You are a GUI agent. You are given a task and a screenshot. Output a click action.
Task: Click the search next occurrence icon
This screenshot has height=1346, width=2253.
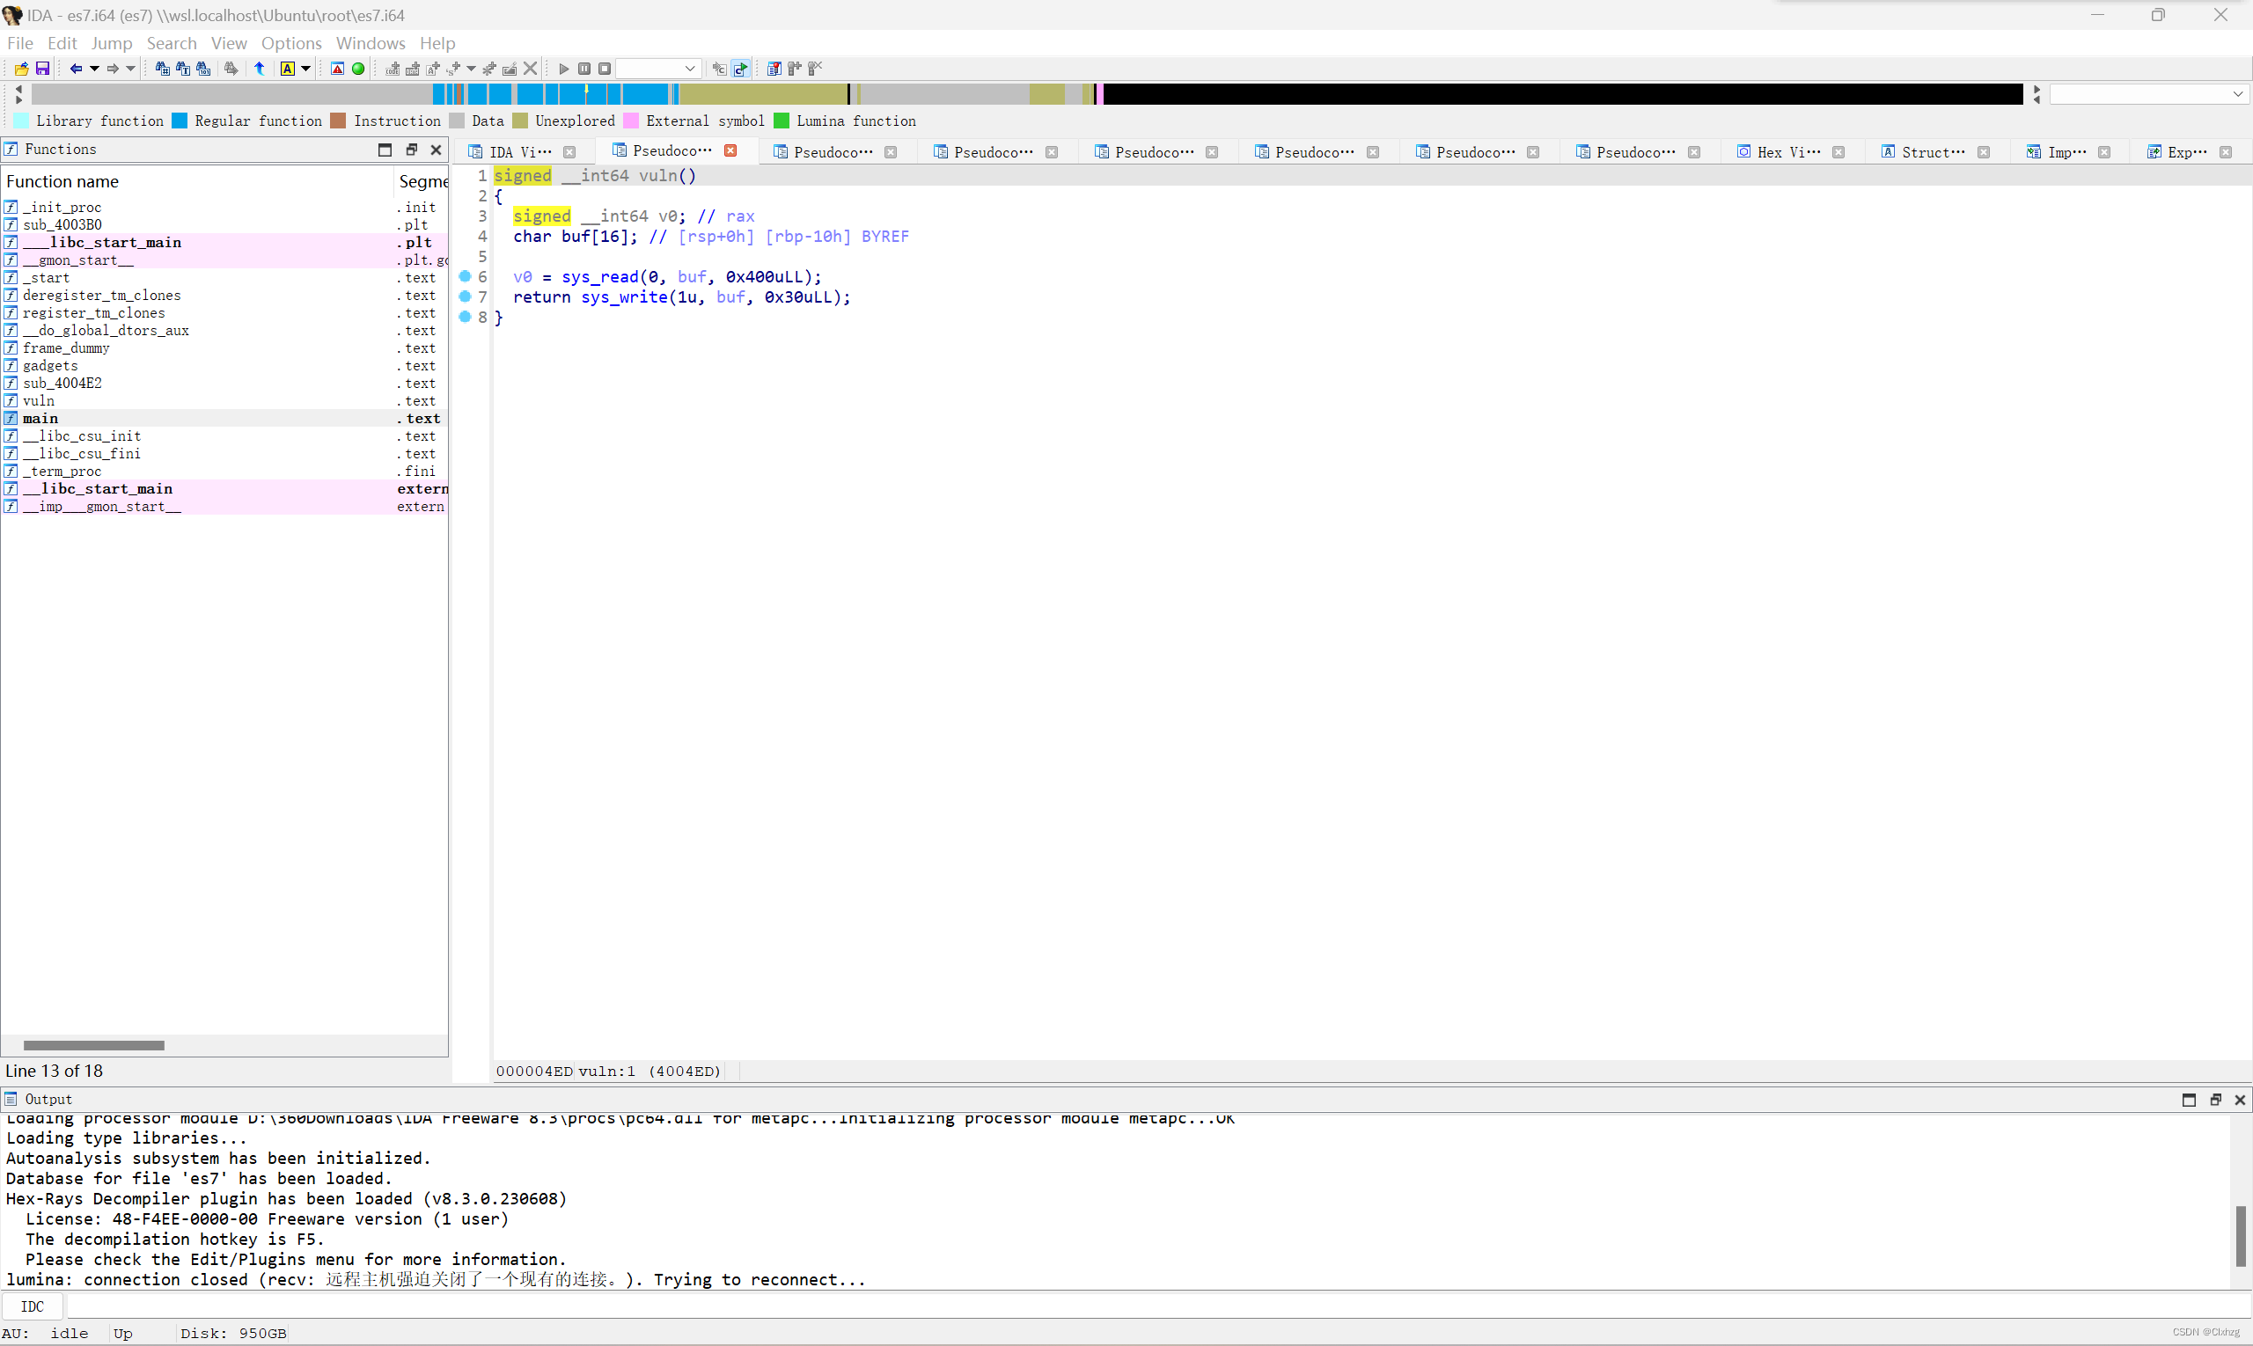coord(231,69)
